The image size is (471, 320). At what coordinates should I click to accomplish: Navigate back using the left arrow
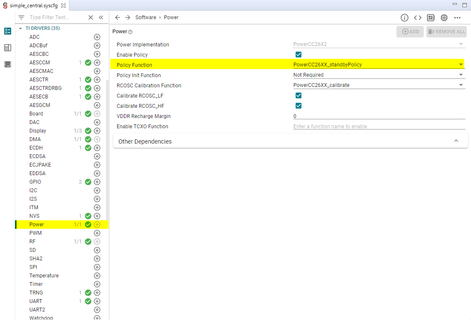coord(118,17)
